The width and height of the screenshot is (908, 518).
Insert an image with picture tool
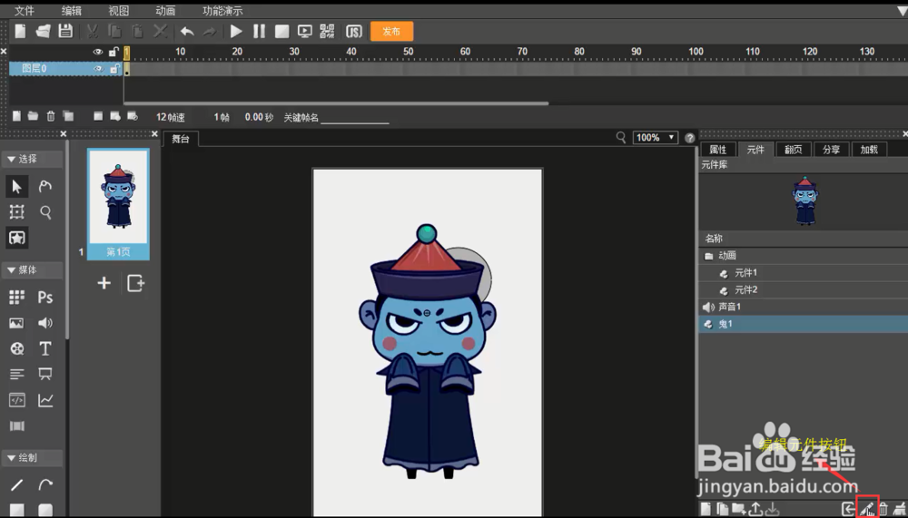click(16, 323)
